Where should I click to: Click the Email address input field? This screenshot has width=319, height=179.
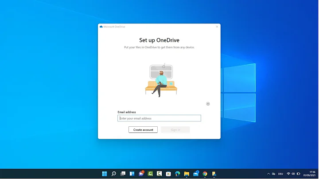pos(159,118)
